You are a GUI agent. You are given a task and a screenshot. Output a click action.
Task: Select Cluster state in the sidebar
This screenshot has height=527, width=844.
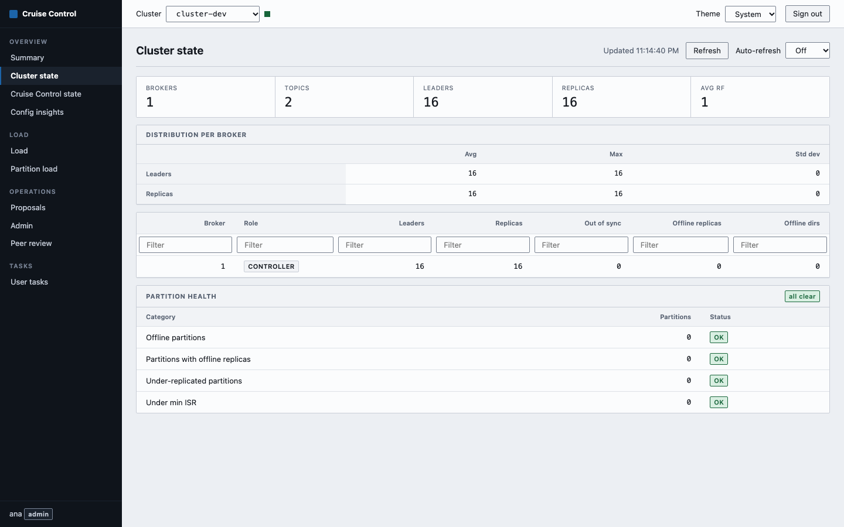(x=61, y=76)
